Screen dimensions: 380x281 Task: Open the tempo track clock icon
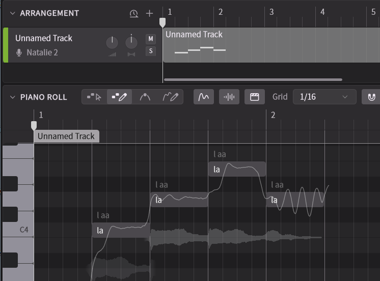point(134,13)
